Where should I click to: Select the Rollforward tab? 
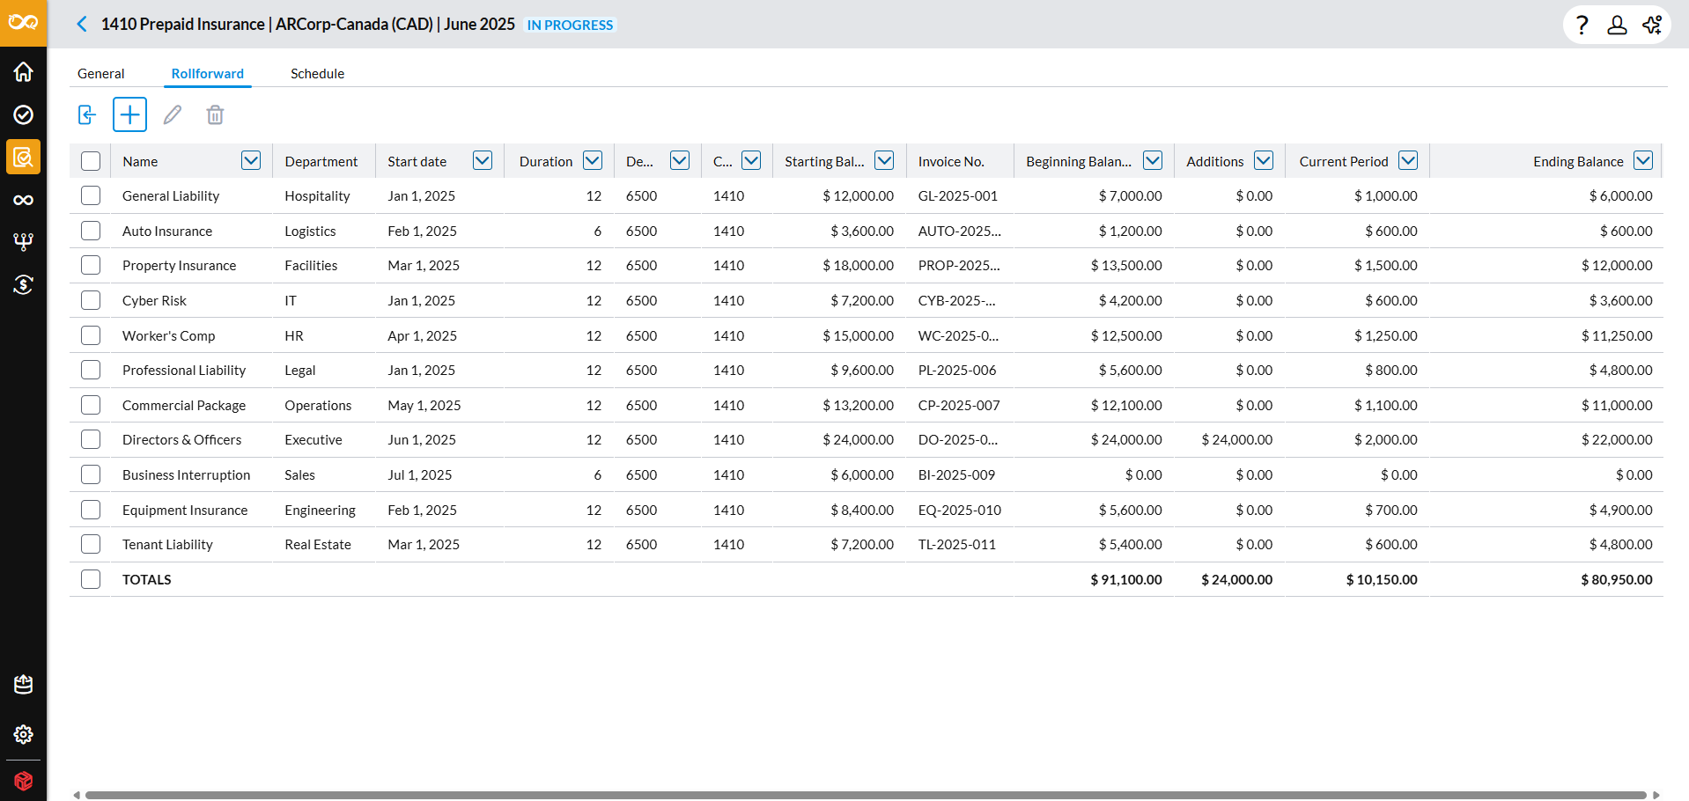[208, 74]
